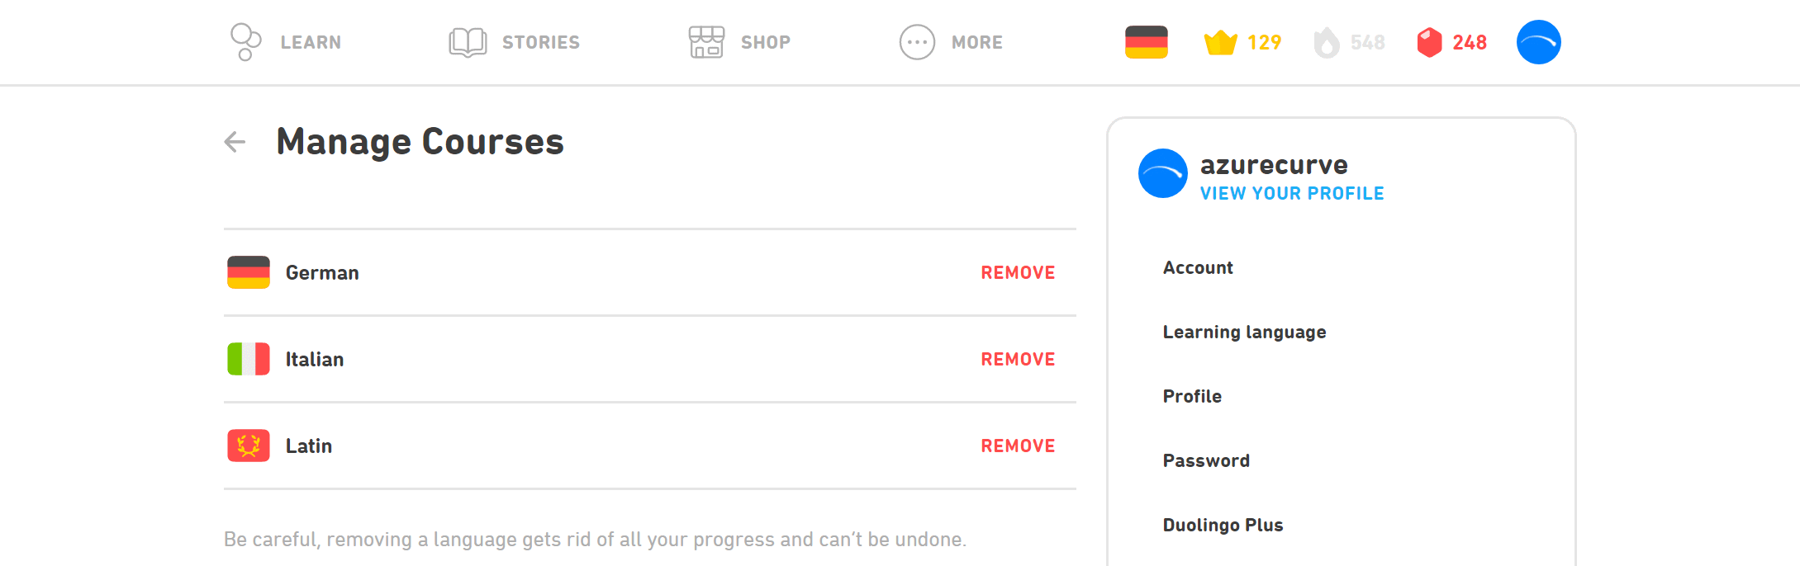
Task: Click the streak flame icon
Action: tap(1327, 42)
